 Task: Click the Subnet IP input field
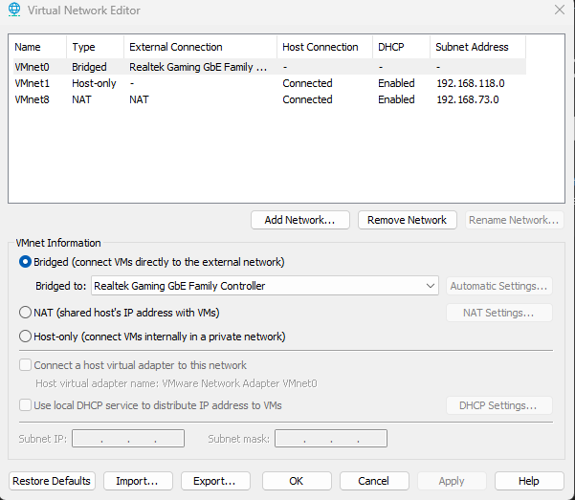[x=128, y=439]
